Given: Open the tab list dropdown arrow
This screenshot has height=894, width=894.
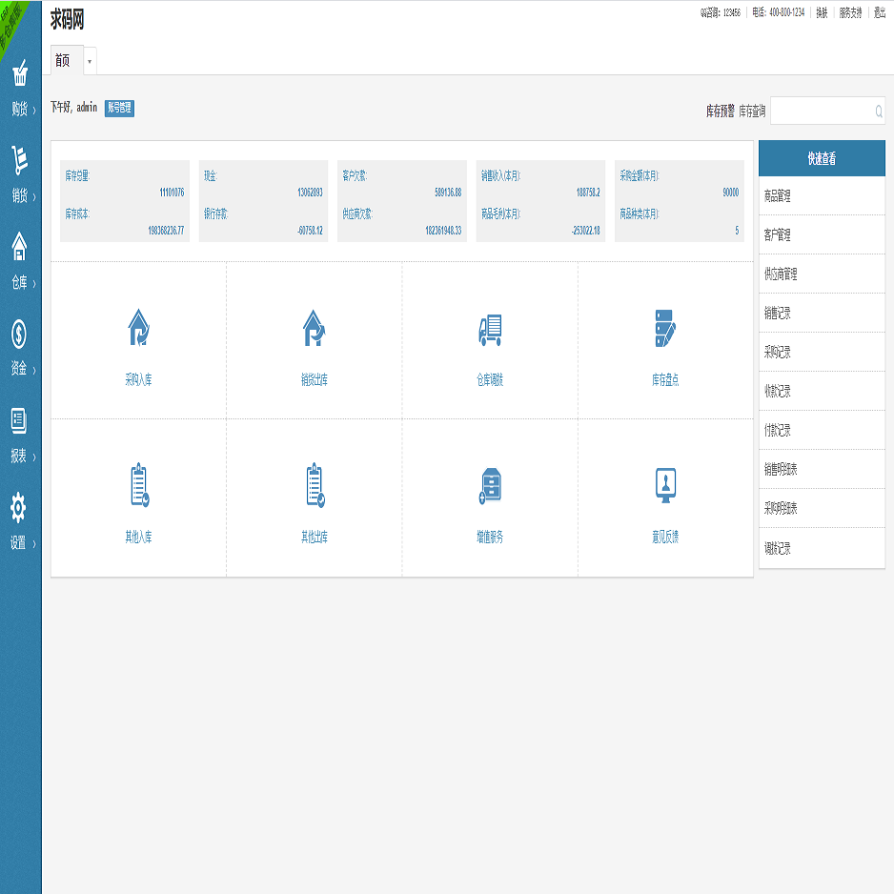Looking at the screenshot, I should point(90,61).
